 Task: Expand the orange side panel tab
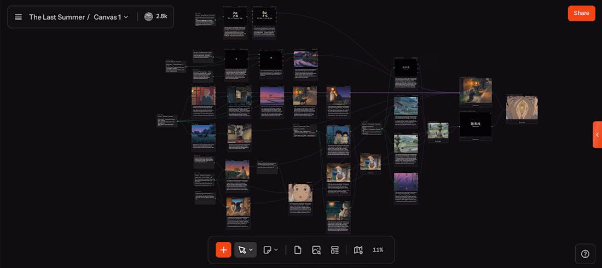(x=598, y=135)
